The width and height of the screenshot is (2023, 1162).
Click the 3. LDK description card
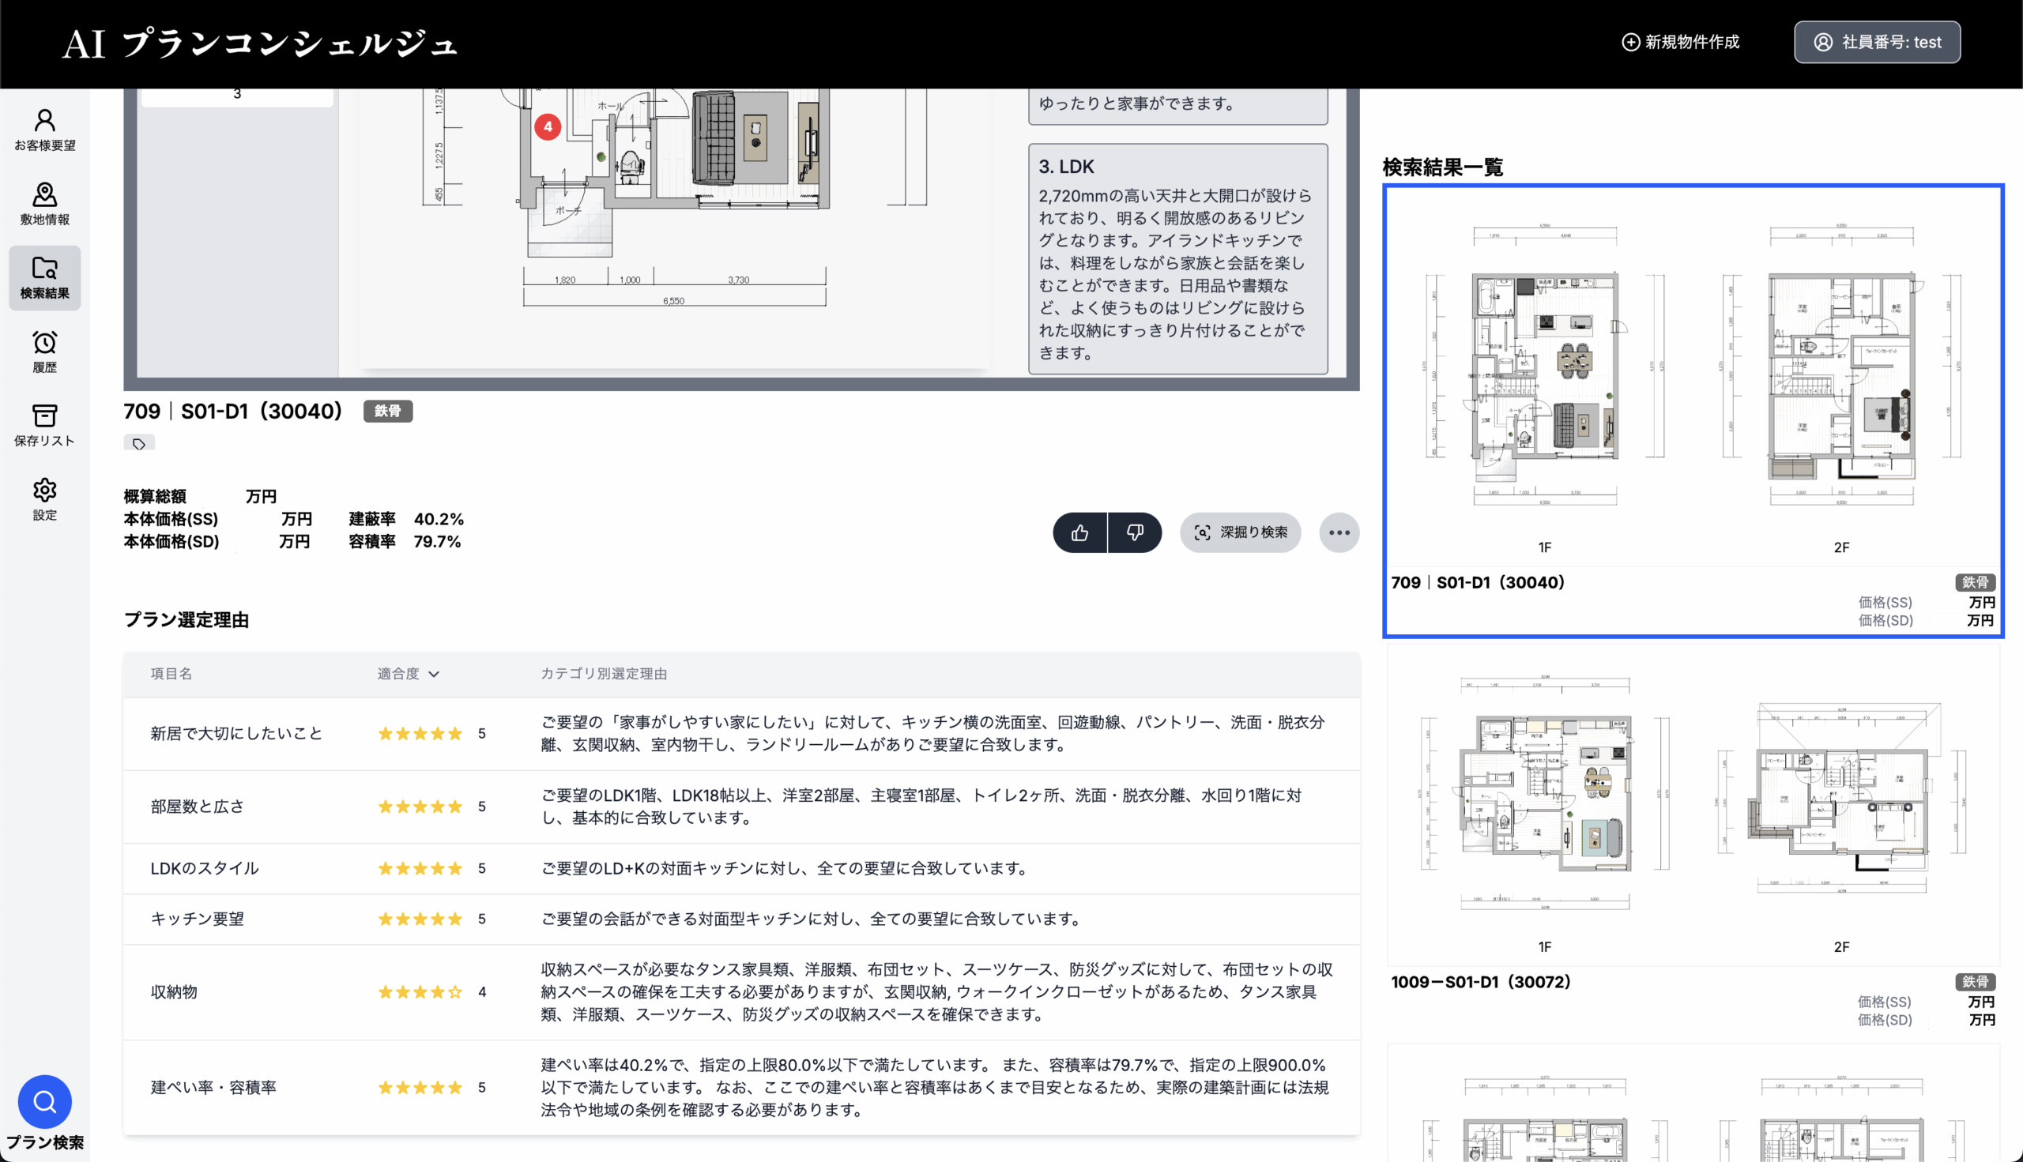[1177, 259]
